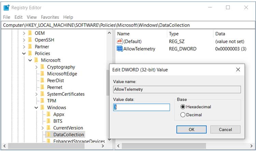
Task: Select the BITS tree label
Action: pyautogui.click(x=58, y=121)
